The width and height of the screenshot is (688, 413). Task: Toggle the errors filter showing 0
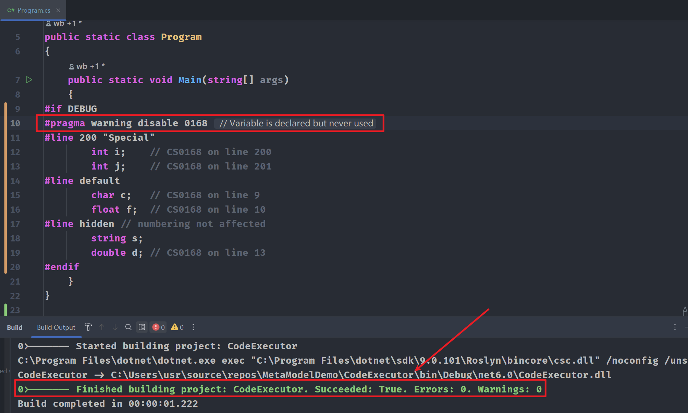coord(158,327)
